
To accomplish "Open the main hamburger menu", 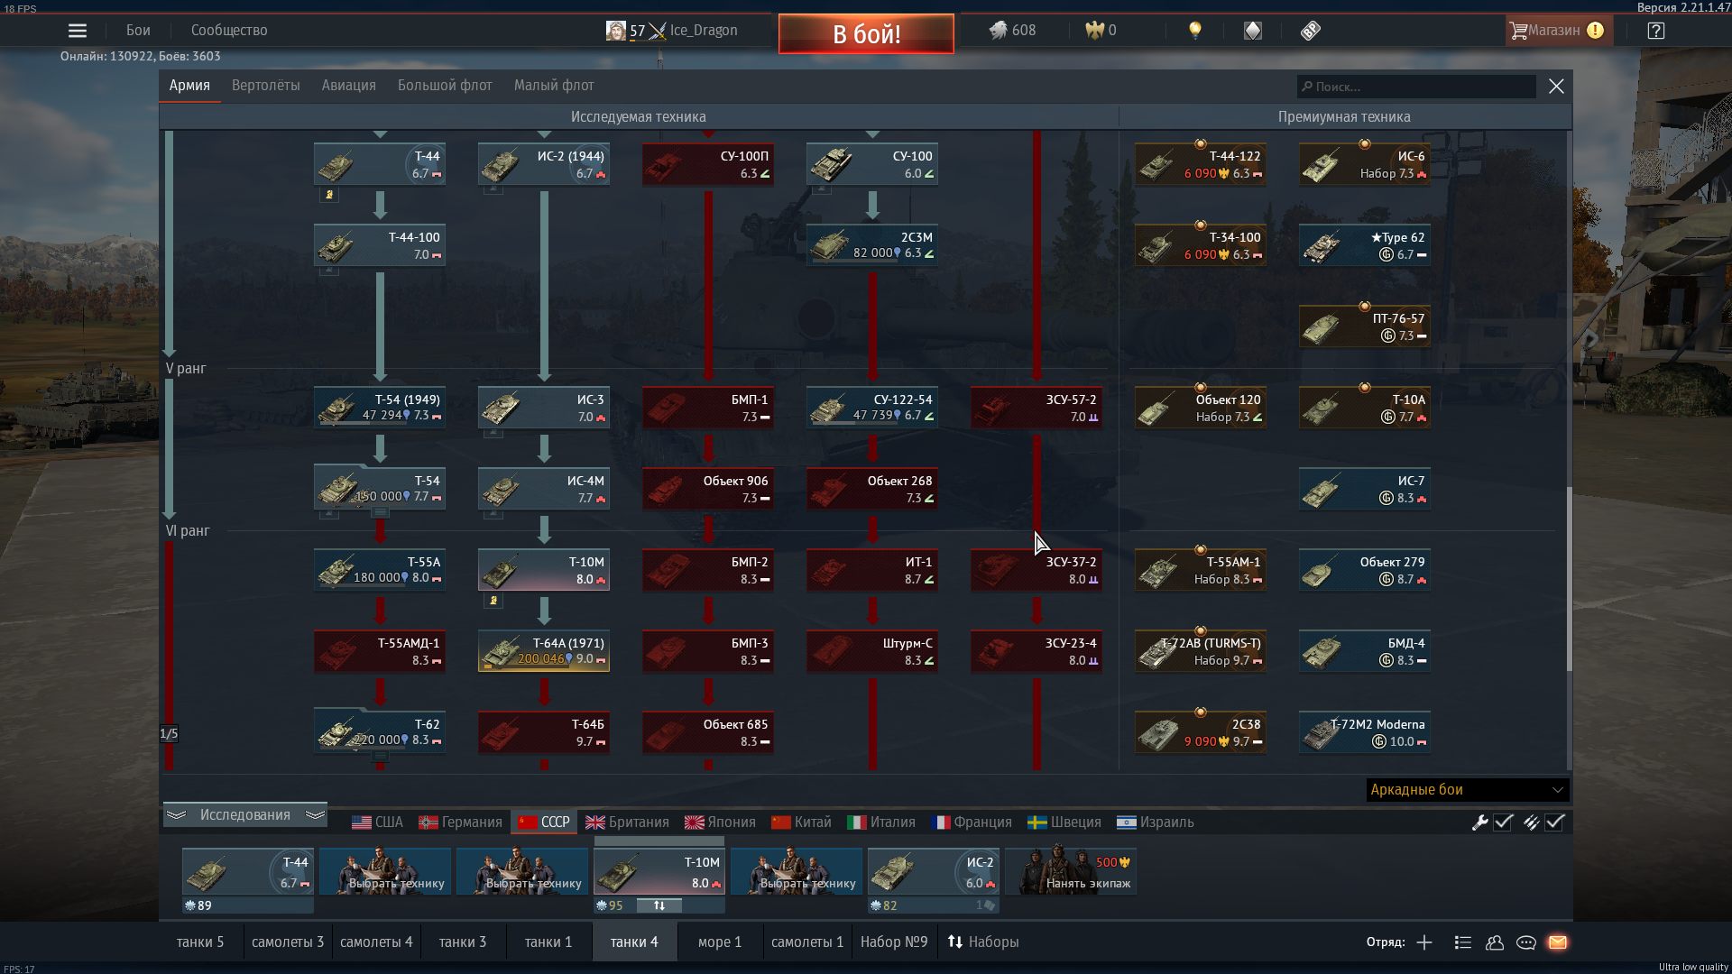I will pyautogui.click(x=78, y=31).
